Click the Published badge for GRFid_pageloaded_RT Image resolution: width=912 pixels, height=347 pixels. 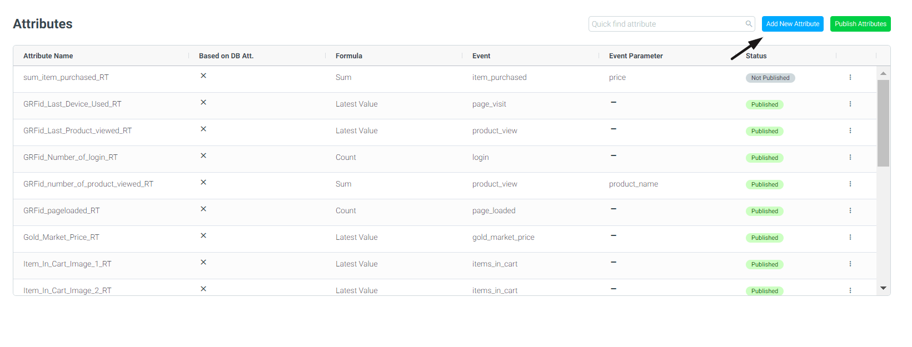point(765,211)
